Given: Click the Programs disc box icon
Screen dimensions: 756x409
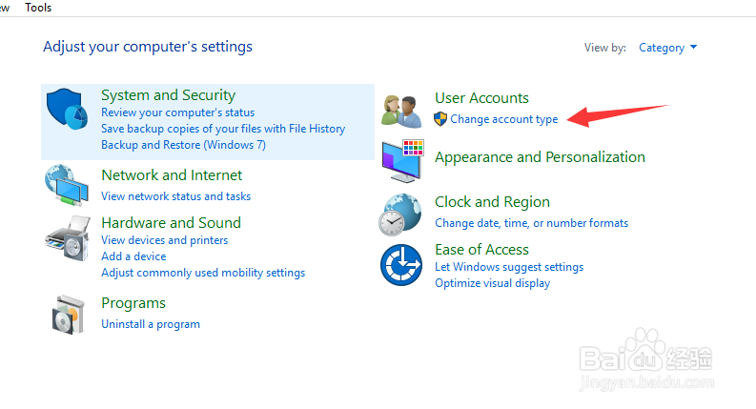Looking at the screenshot, I should [x=67, y=314].
